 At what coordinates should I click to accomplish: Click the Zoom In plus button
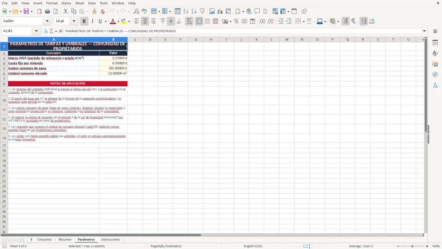(427, 246)
